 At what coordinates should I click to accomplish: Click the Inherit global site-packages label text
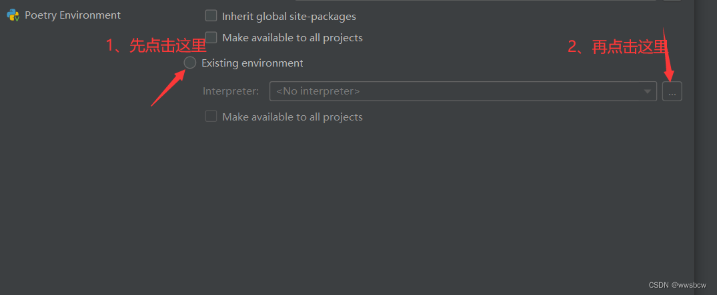tap(289, 17)
